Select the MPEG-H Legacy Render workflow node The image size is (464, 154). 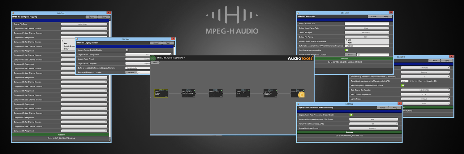[243, 93]
